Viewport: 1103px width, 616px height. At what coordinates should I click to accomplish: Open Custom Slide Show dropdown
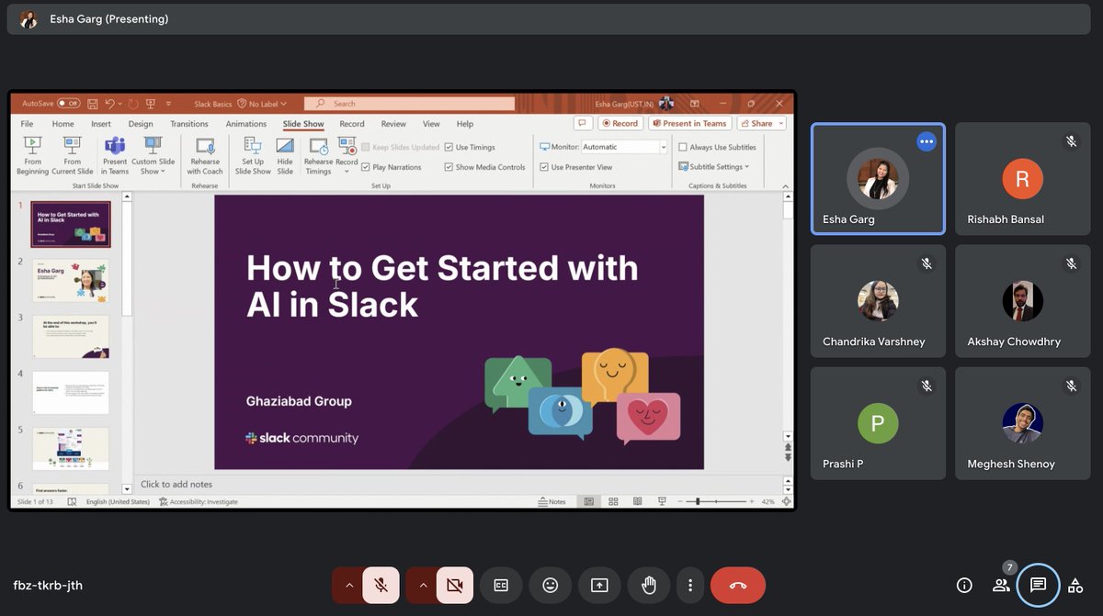click(x=153, y=155)
